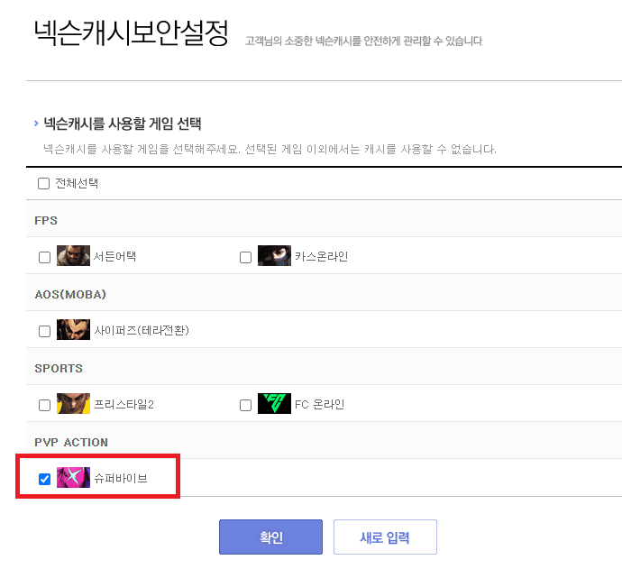Image resolution: width=622 pixels, height=569 pixels.
Task: Click the 프리스타일2 game name
Action: 123,404
